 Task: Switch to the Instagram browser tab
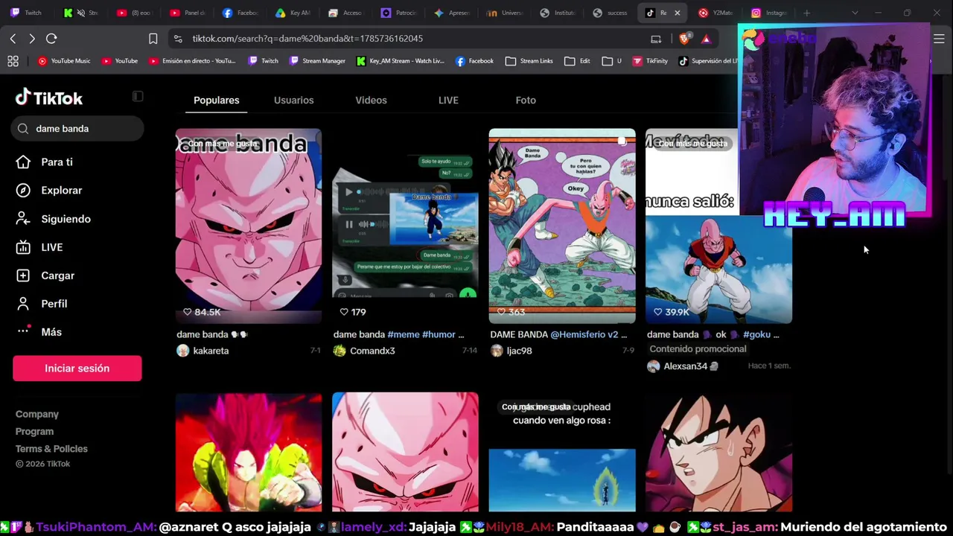click(x=768, y=13)
